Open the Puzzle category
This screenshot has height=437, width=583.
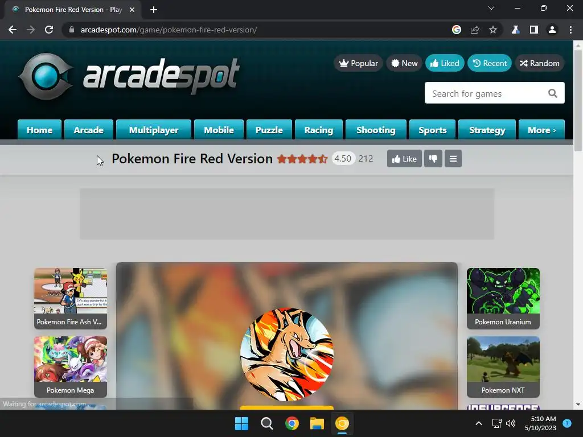[x=269, y=130]
